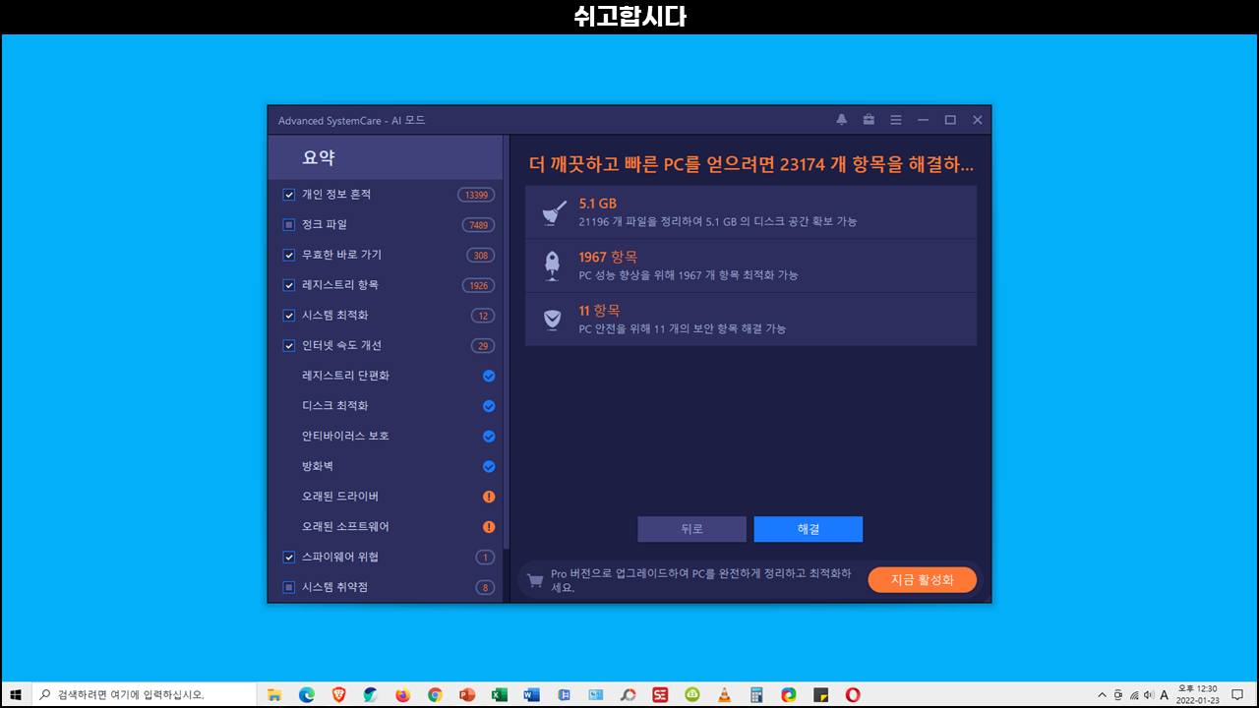This screenshot has width=1259, height=708.
Task: Click the Windows Start button
Action: tap(16, 694)
